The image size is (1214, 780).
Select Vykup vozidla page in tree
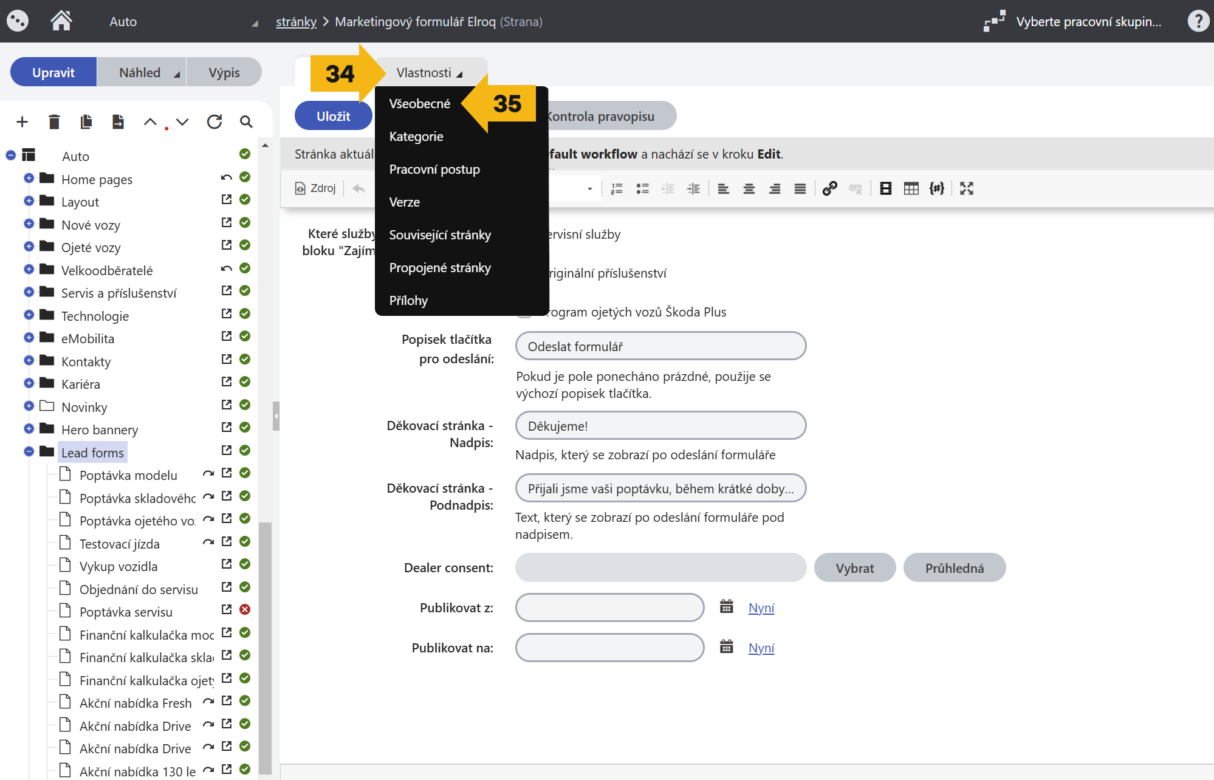pyautogui.click(x=118, y=566)
